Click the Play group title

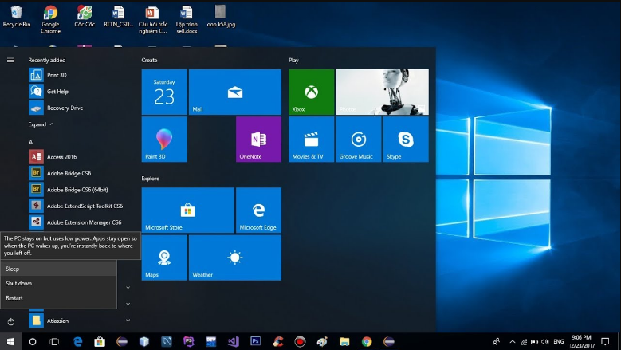coord(293,60)
